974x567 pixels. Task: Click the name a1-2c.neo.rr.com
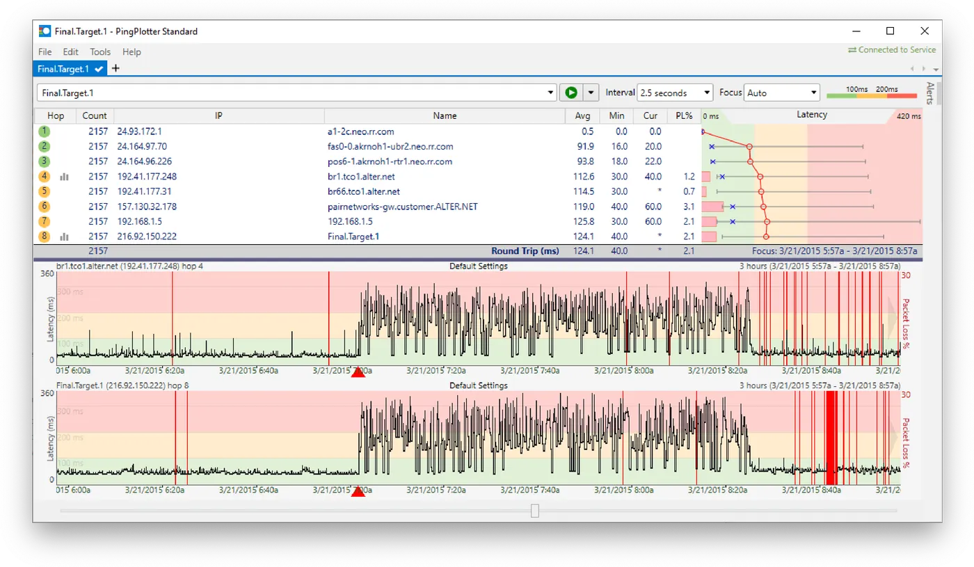[362, 131]
